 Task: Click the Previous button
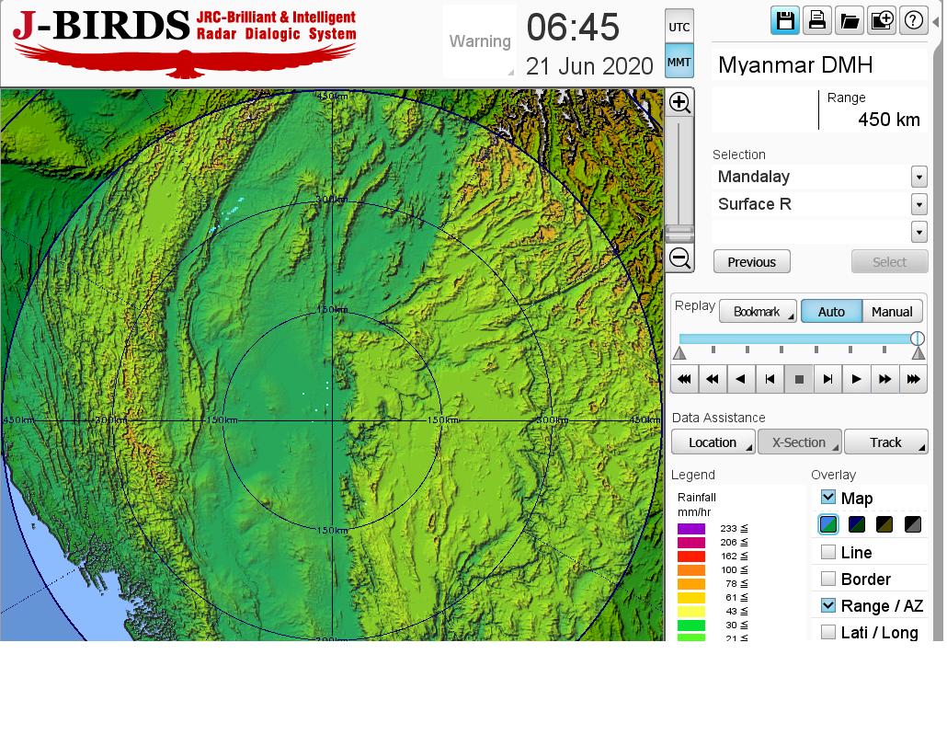tap(751, 262)
